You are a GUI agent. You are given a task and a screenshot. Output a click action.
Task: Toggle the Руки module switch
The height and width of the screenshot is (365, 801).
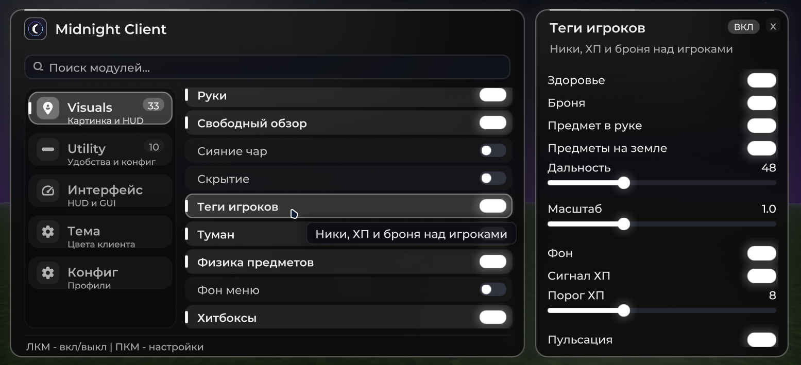pos(493,95)
